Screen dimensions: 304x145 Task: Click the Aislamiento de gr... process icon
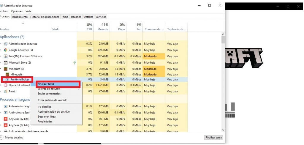click(x=5, y=106)
